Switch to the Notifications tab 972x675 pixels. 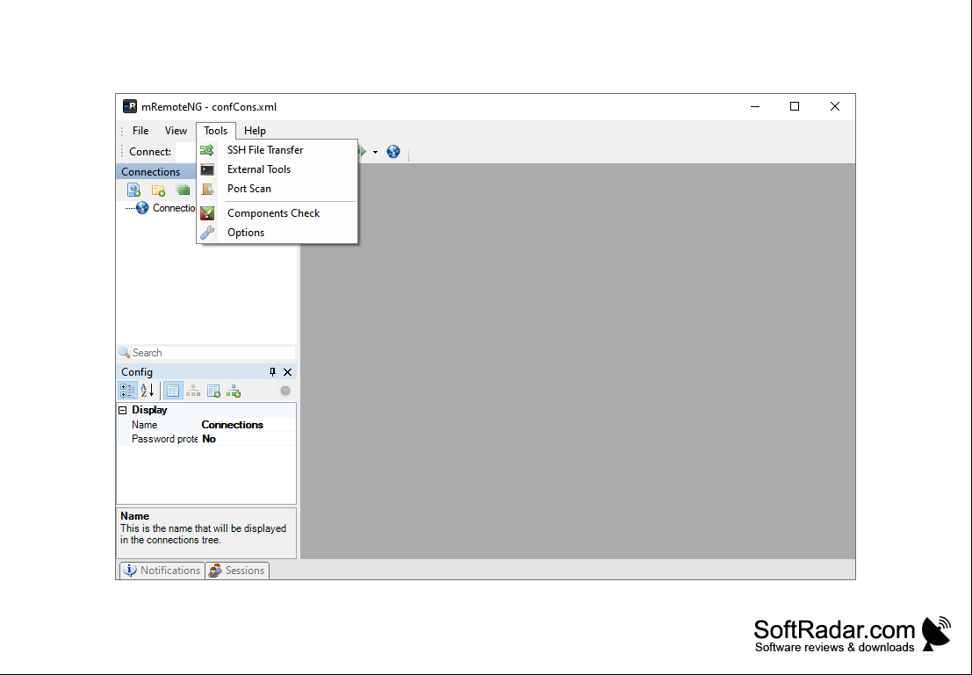click(162, 571)
